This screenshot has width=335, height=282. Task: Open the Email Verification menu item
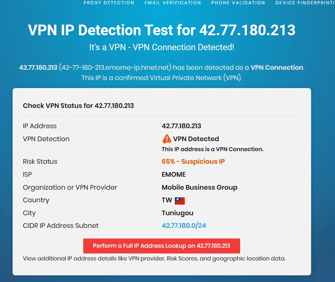(172, 3)
